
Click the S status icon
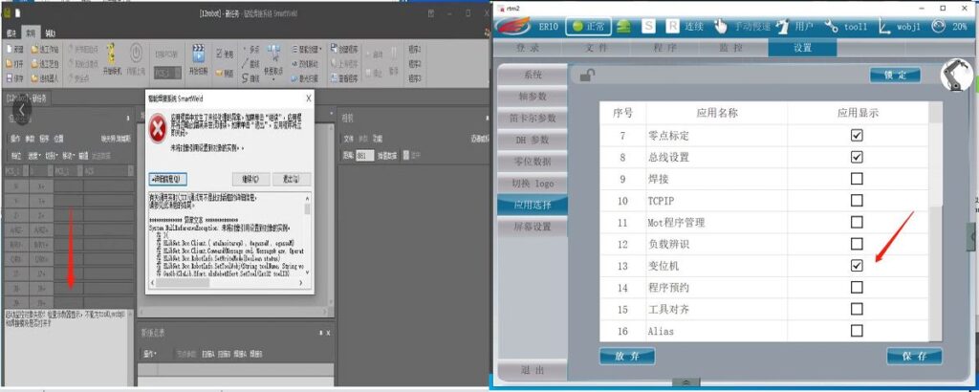pos(648,27)
